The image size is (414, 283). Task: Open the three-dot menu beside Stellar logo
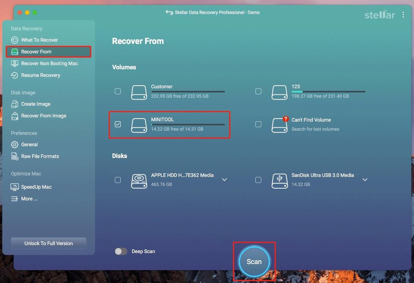(403, 15)
